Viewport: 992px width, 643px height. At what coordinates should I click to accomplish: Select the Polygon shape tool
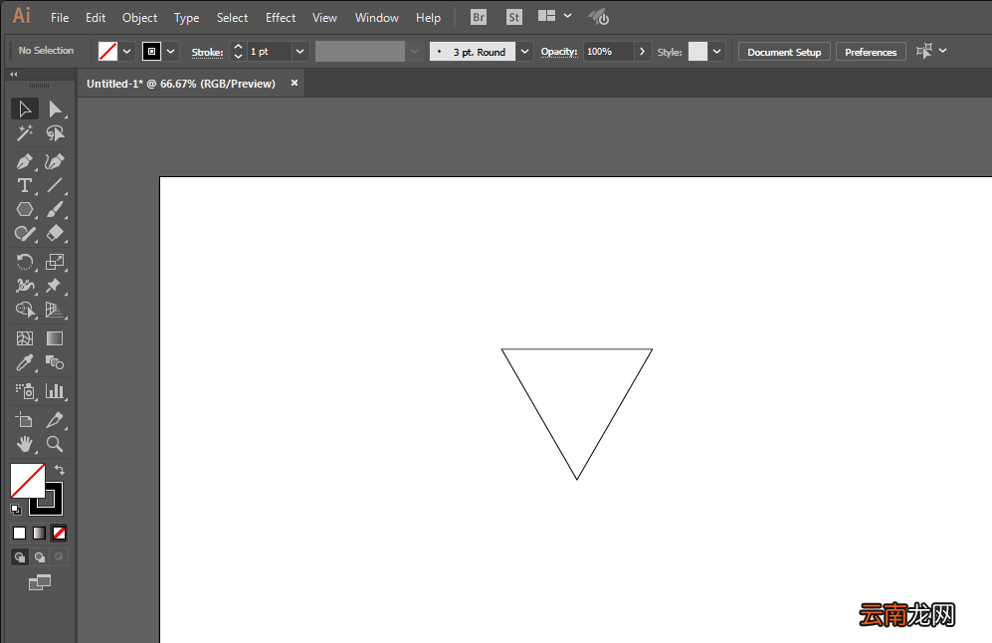pos(25,209)
